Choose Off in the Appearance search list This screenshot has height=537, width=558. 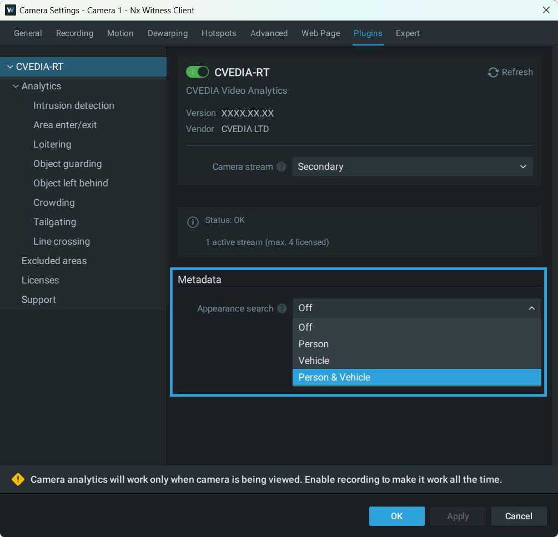pos(417,327)
